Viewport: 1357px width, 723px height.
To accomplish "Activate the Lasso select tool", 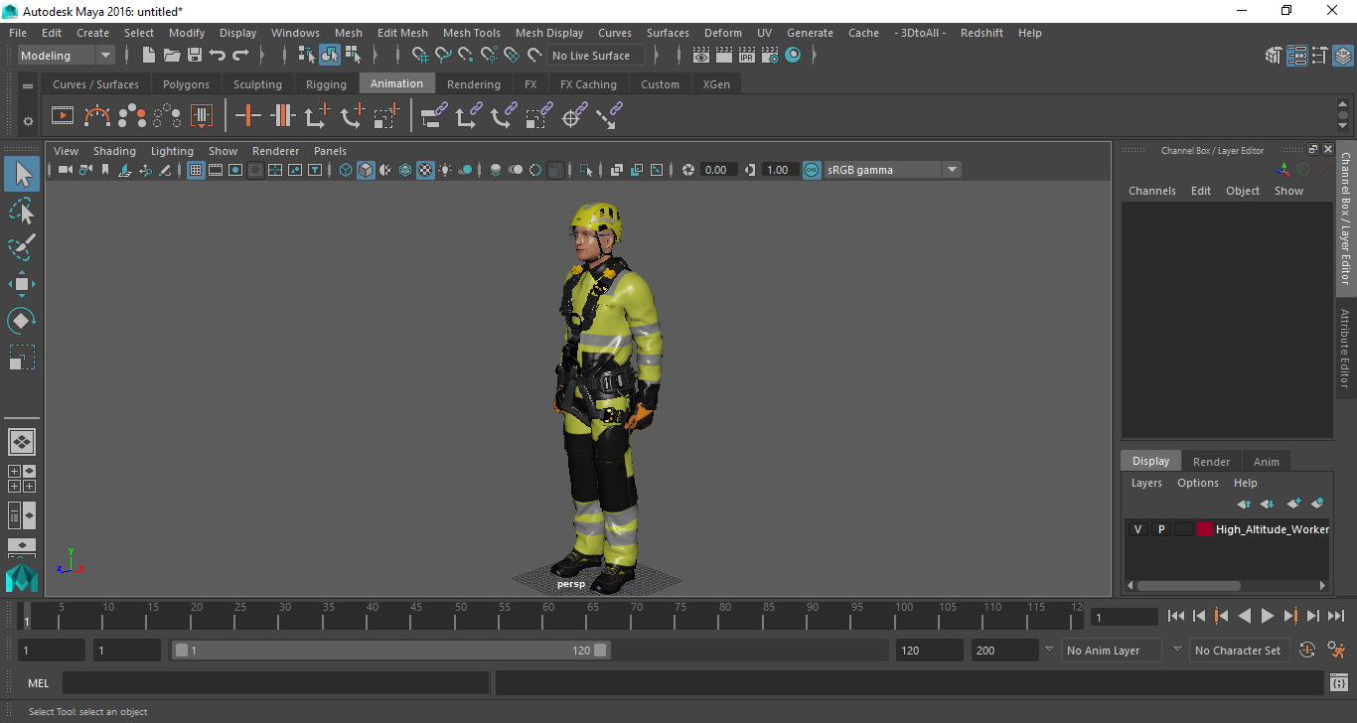I will pos(22,212).
